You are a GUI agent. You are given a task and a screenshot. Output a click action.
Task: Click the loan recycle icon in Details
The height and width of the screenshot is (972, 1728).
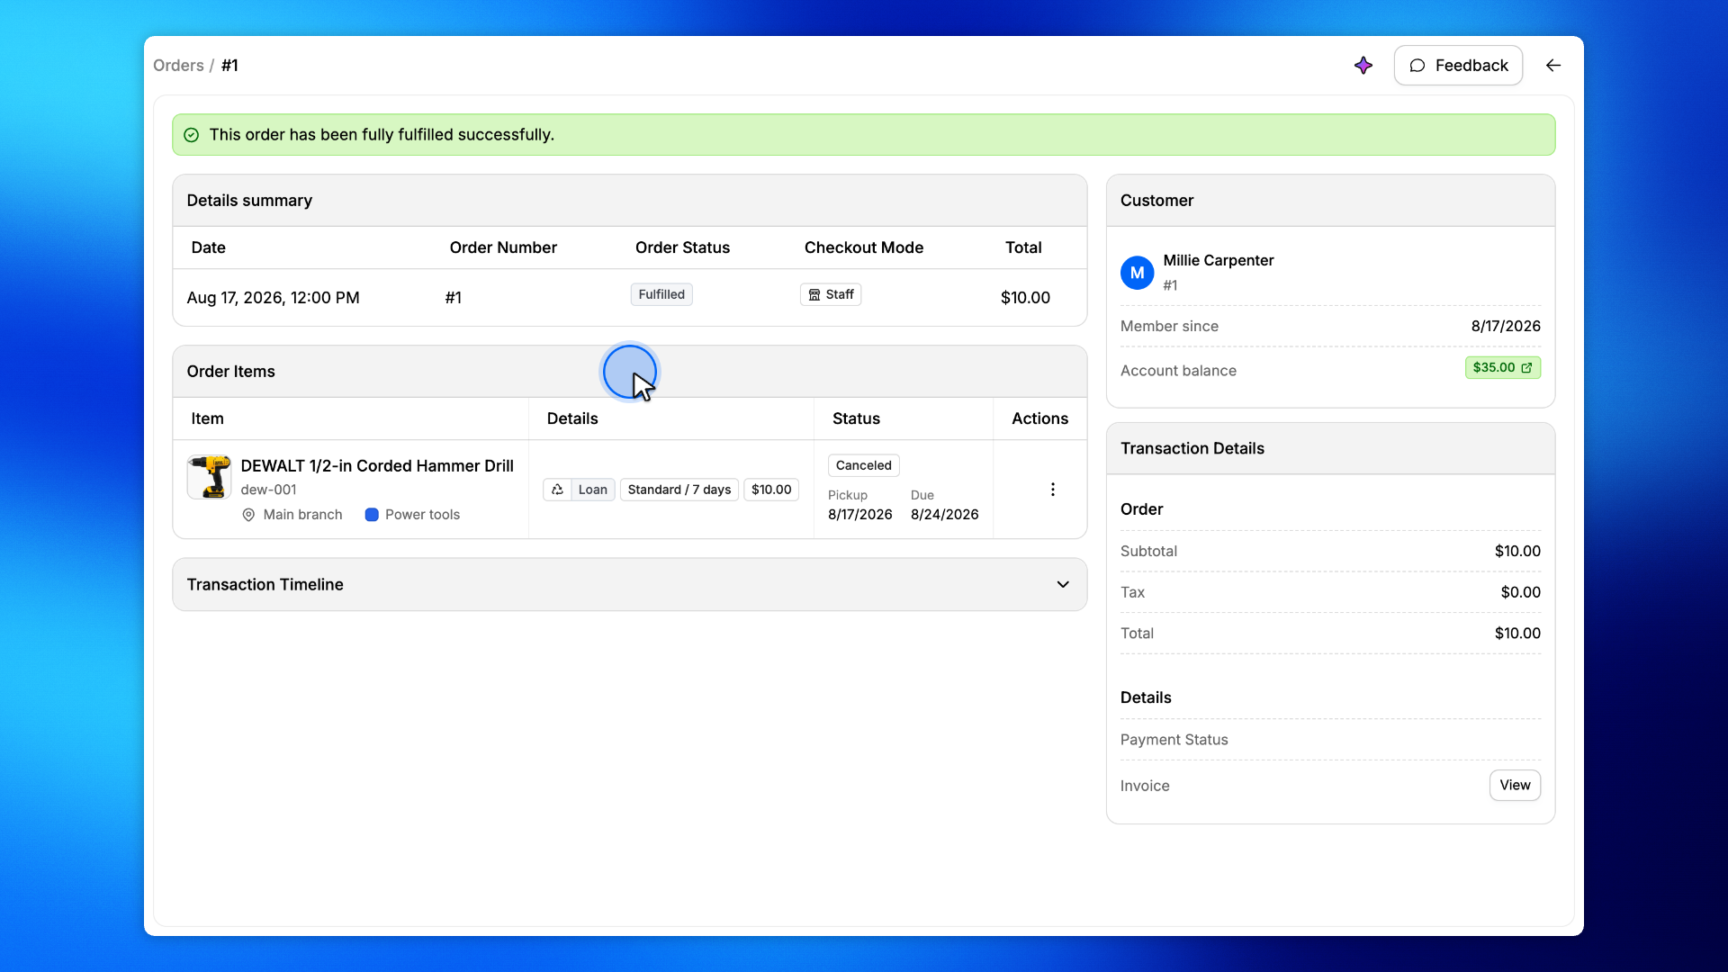click(x=557, y=490)
